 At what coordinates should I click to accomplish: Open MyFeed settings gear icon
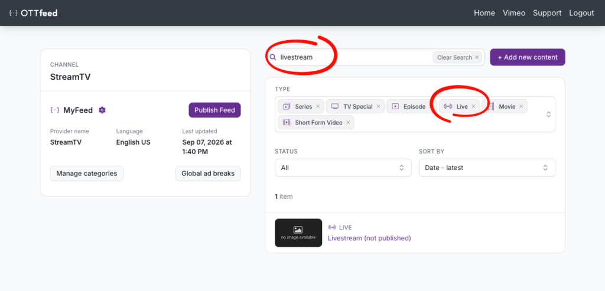pyautogui.click(x=102, y=110)
